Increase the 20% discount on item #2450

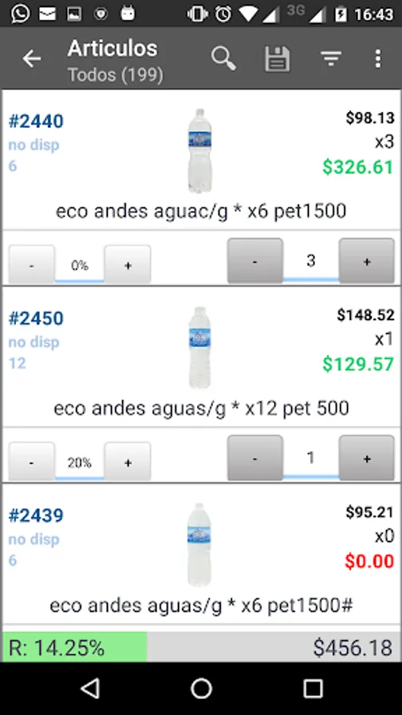(128, 462)
